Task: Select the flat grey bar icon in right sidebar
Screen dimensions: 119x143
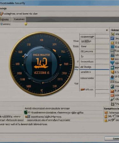Action: pyautogui.click(x=112, y=82)
